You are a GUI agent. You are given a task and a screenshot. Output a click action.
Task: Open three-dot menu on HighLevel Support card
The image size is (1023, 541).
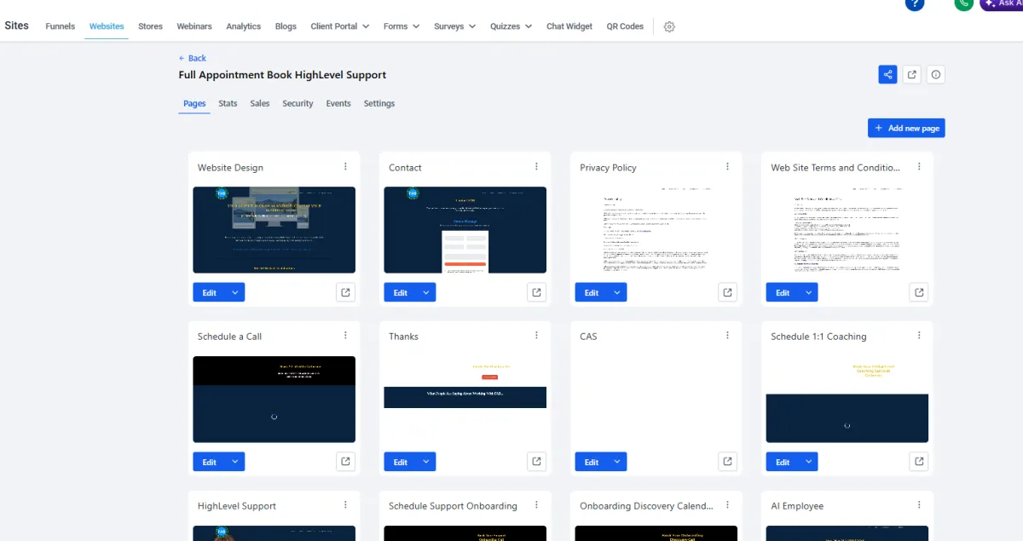[x=345, y=505]
